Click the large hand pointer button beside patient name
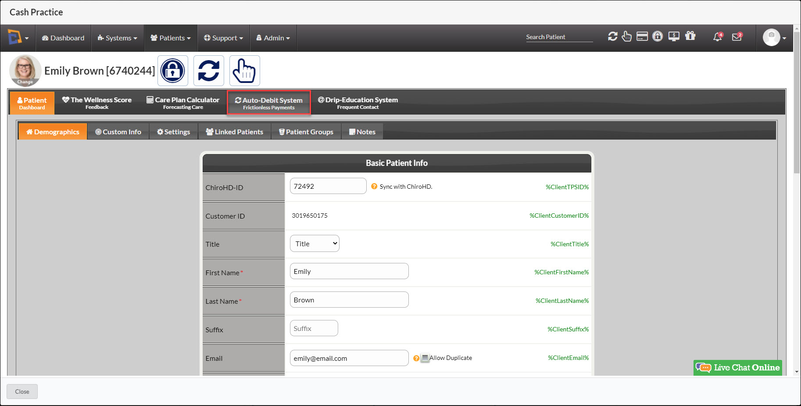 [245, 71]
